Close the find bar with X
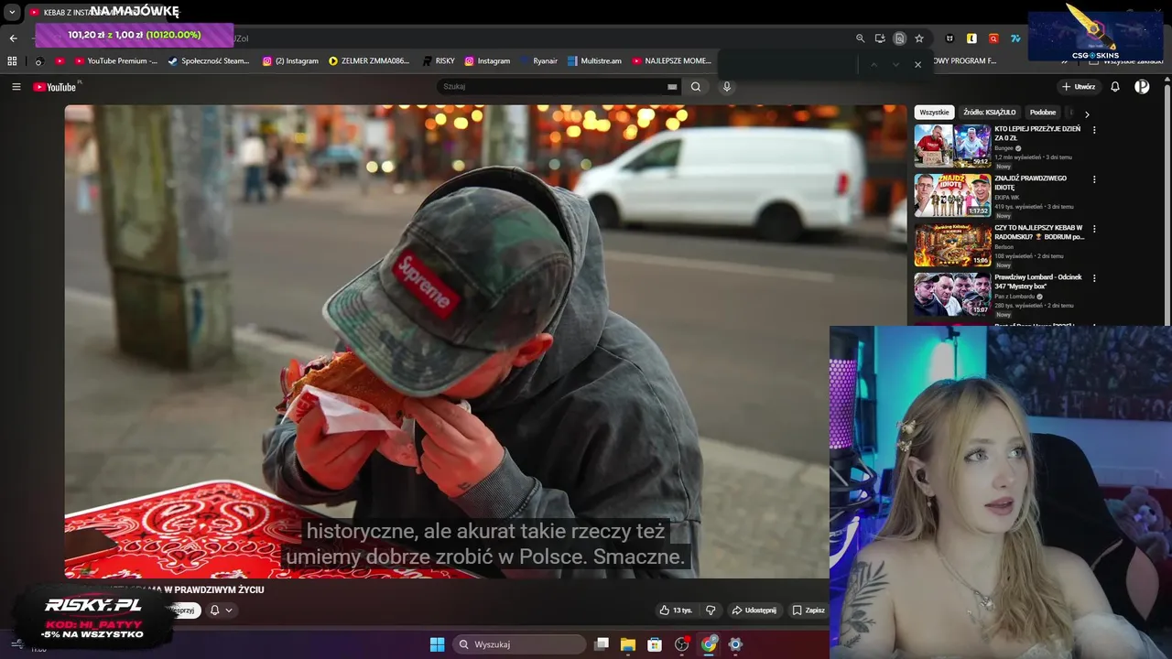 917,64
